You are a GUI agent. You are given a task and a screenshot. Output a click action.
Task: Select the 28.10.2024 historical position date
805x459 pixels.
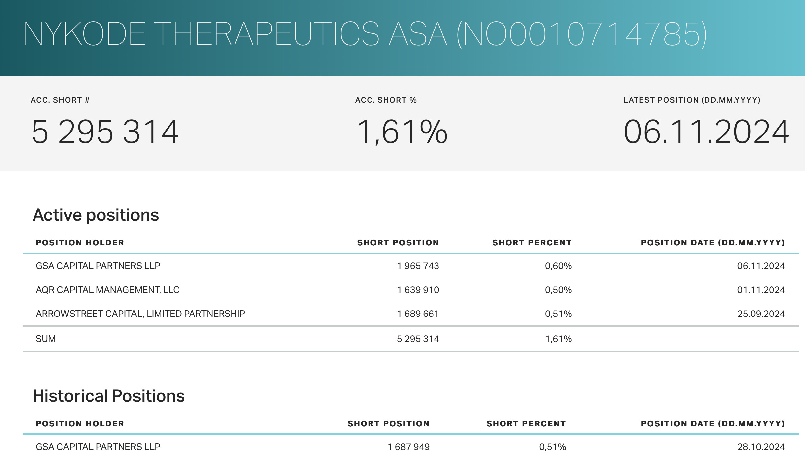coord(761,447)
